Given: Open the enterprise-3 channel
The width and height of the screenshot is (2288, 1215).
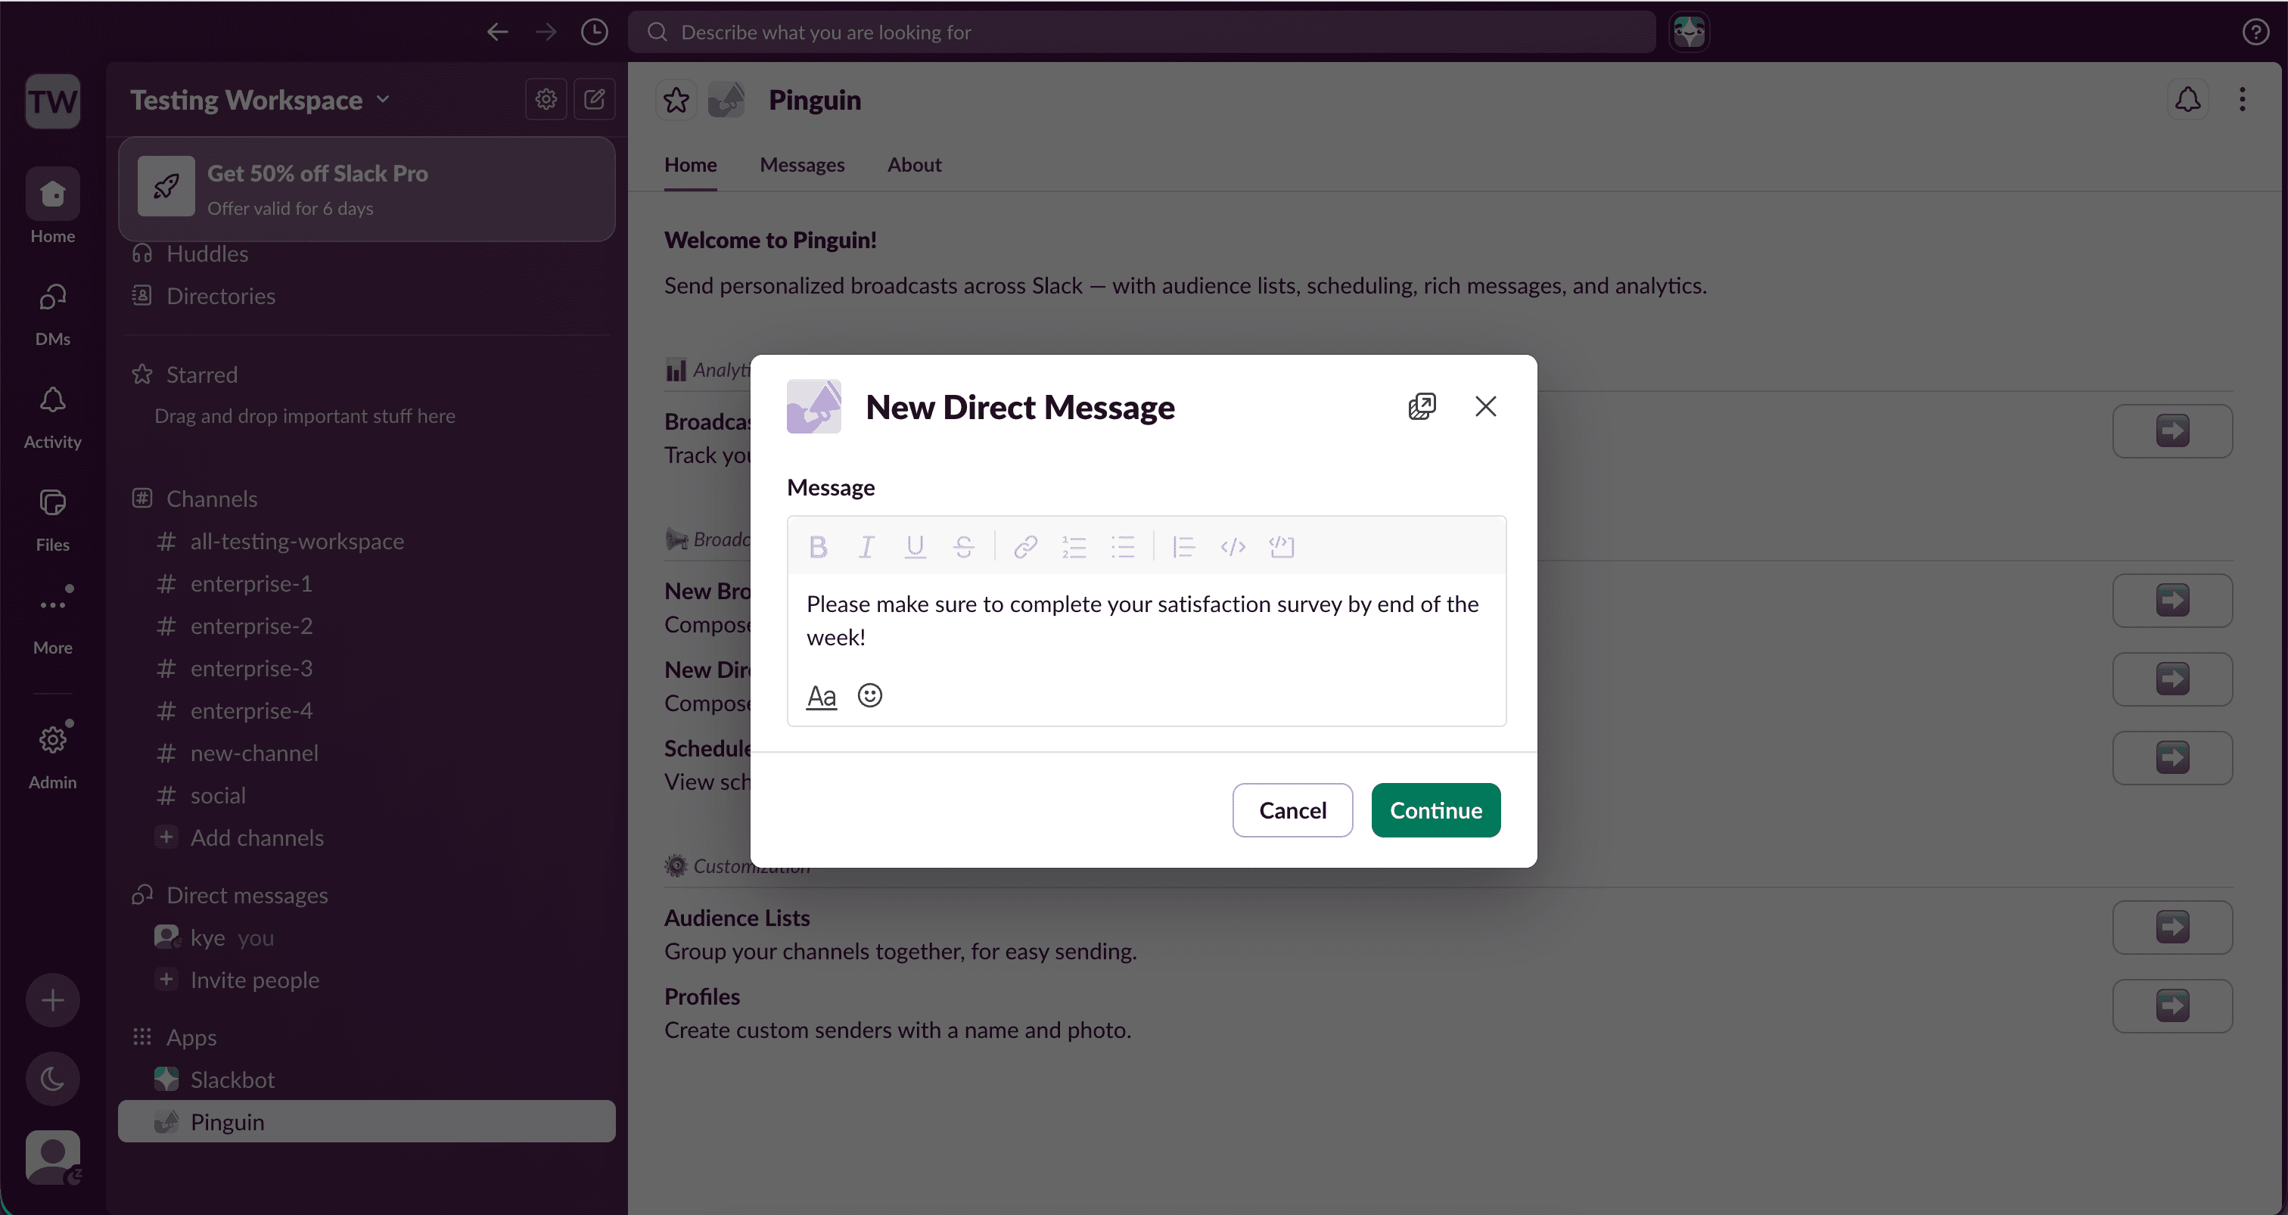Looking at the screenshot, I should point(367,669).
